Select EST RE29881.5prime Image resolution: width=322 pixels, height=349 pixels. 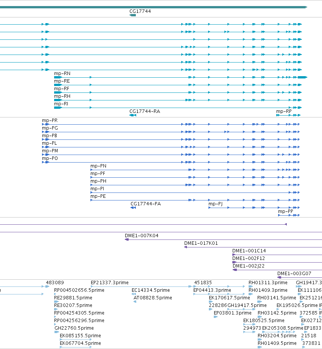73,297
